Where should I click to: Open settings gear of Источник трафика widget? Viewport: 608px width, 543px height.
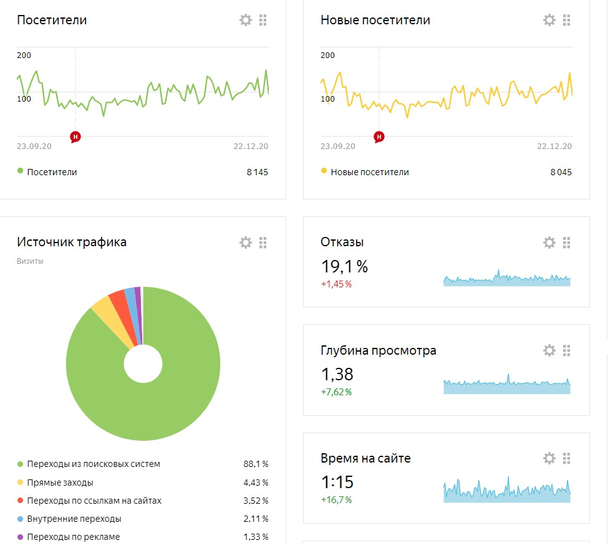click(x=246, y=243)
